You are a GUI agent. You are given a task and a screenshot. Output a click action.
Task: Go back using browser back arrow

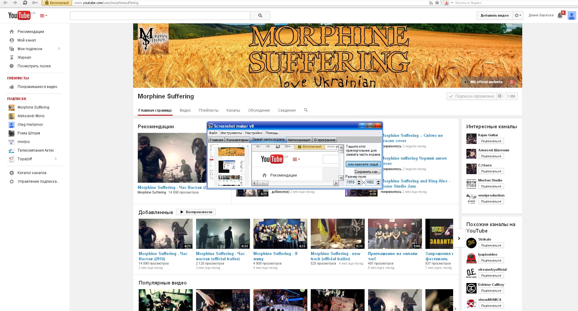pos(5,3)
